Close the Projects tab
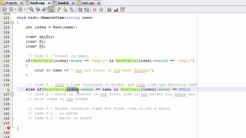The height and width of the screenshot is (138, 246). tap(22, 3)
